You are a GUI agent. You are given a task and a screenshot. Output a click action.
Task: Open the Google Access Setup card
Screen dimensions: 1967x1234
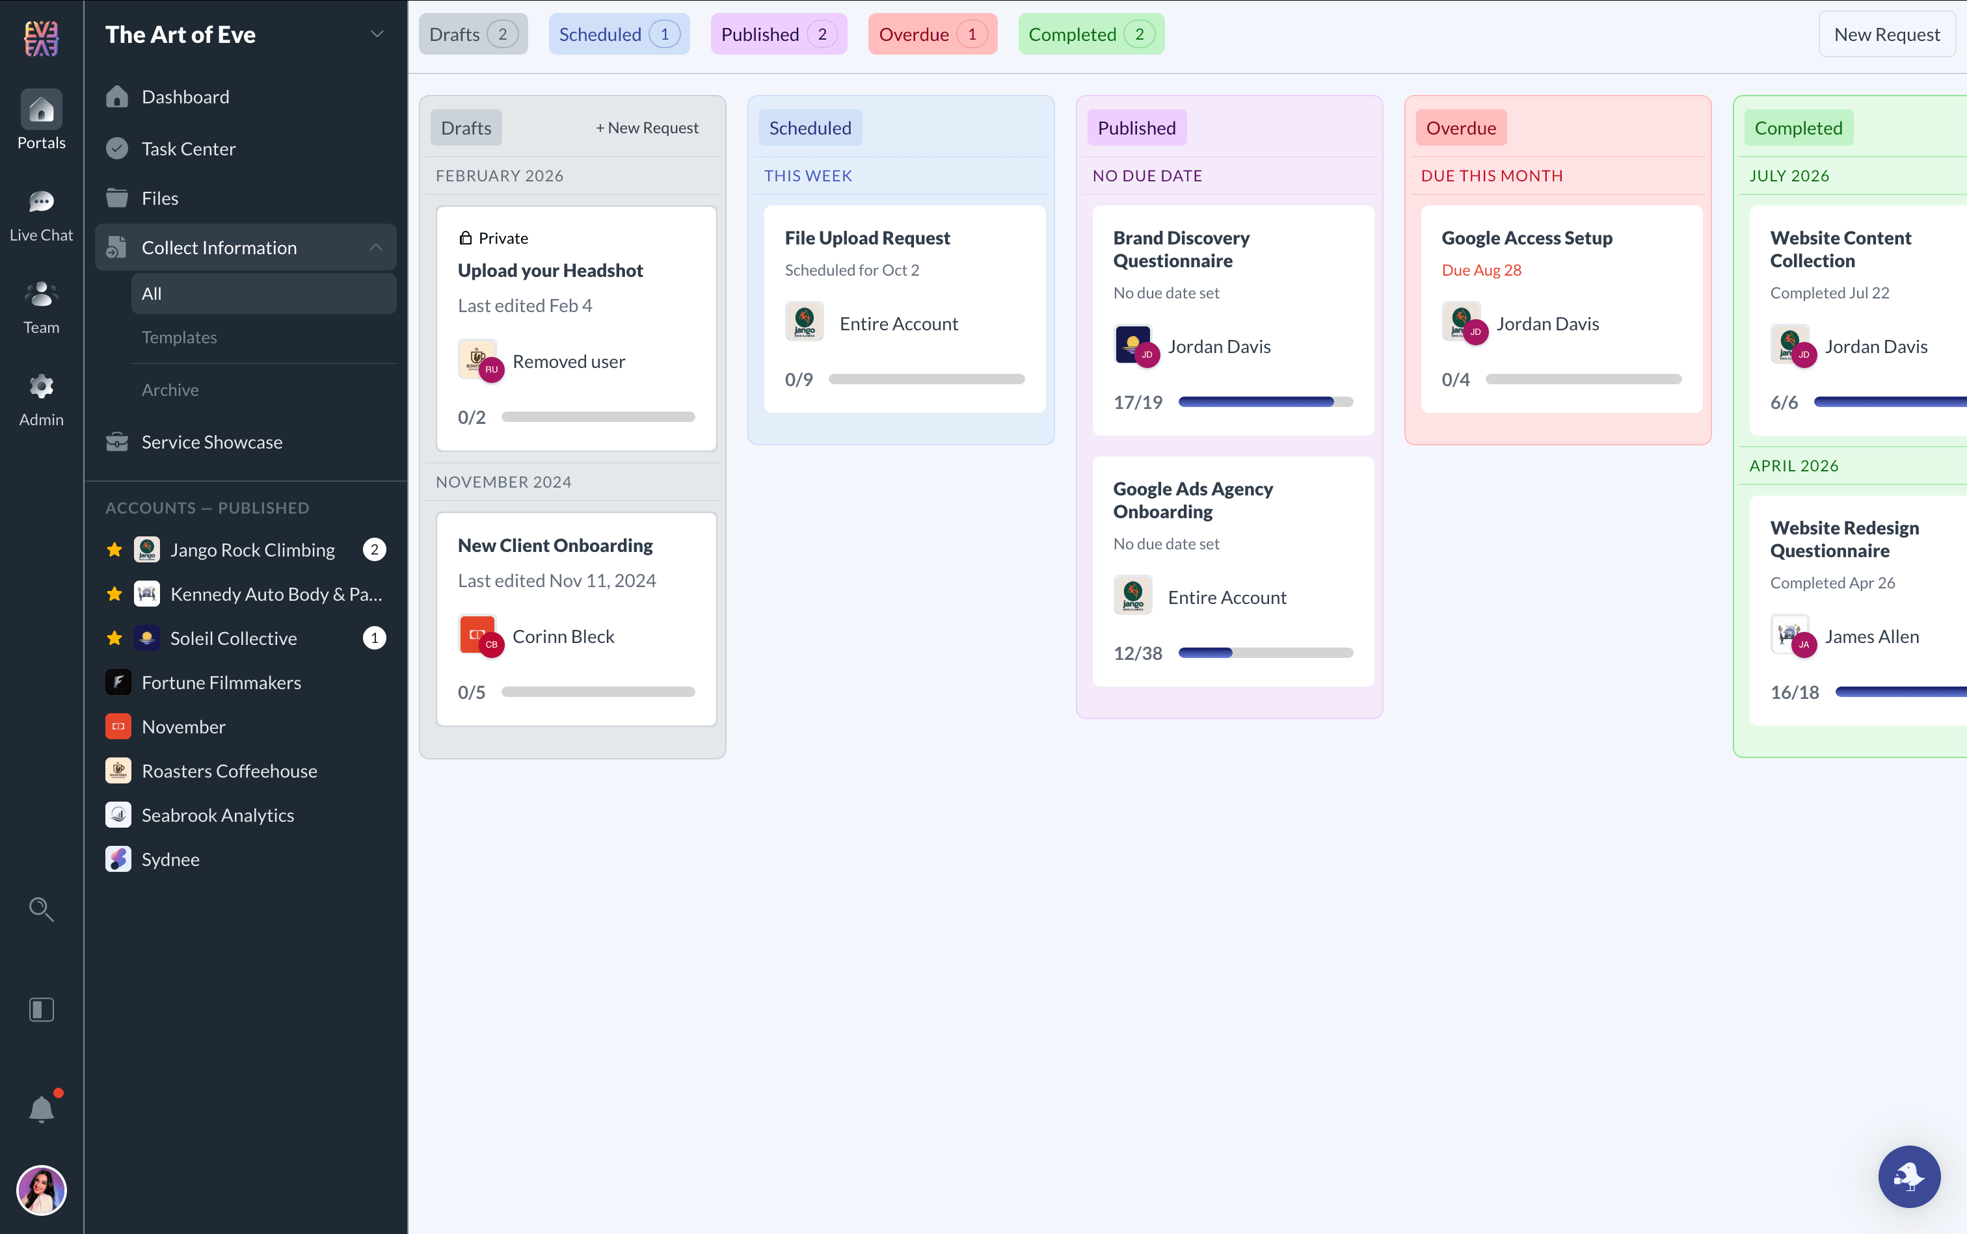tap(1561, 309)
